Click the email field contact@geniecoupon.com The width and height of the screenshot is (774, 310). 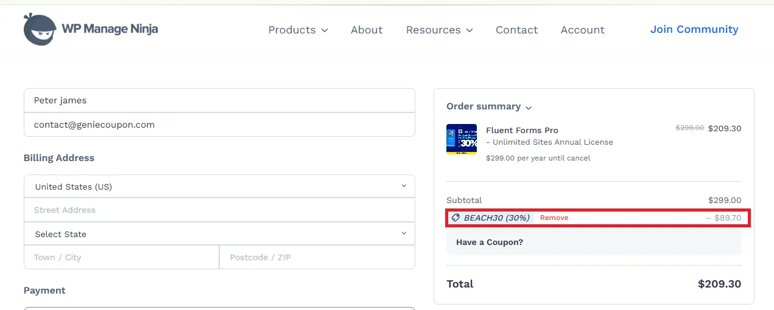pyautogui.click(x=219, y=125)
